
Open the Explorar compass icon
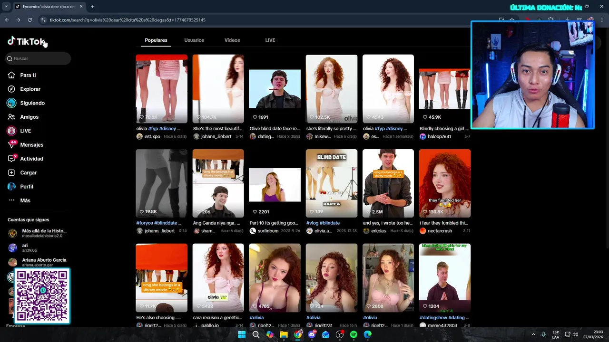(x=11, y=89)
